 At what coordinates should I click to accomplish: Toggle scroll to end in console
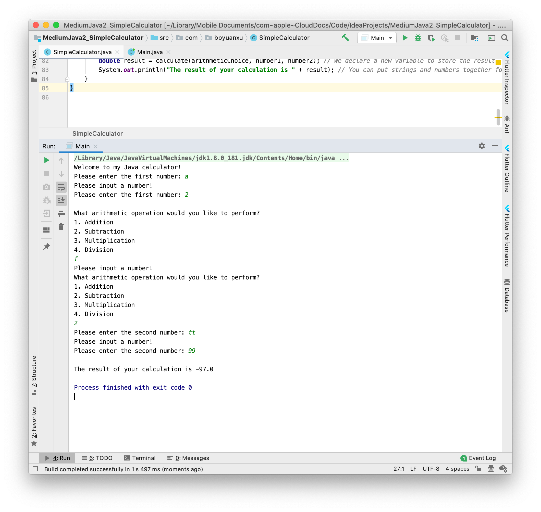click(61, 201)
